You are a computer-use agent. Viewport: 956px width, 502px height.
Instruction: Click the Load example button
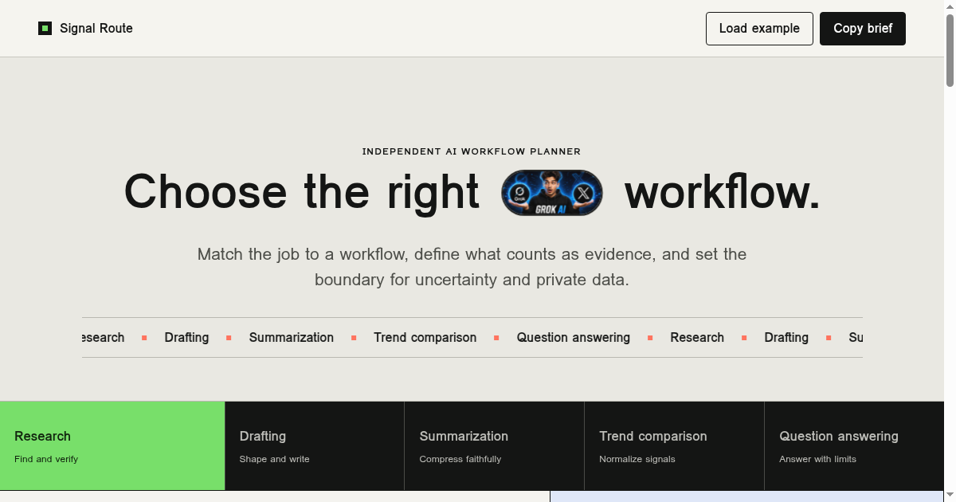coord(759,29)
